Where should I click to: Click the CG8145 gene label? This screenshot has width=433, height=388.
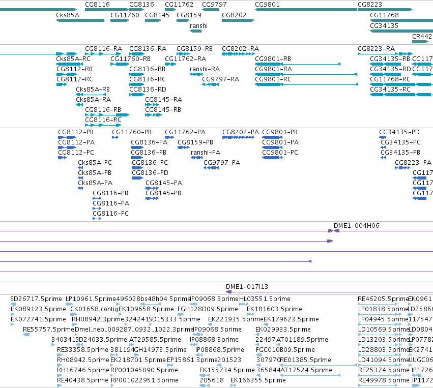coord(157,15)
